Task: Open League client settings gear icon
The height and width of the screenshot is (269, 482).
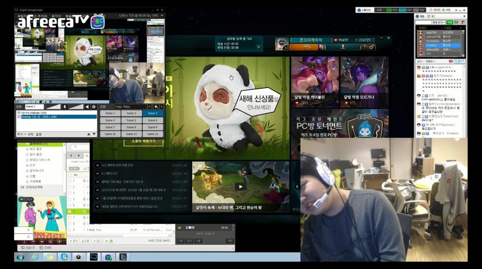Action: [x=371, y=47]
